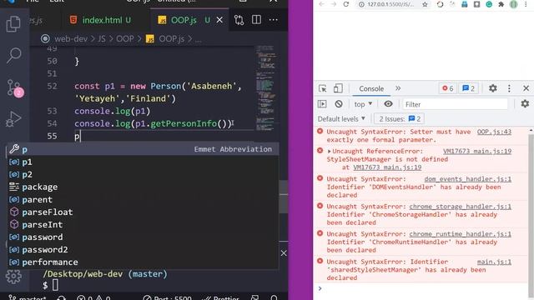Clear the console
The image size is (534, 300).
[339, 104]
